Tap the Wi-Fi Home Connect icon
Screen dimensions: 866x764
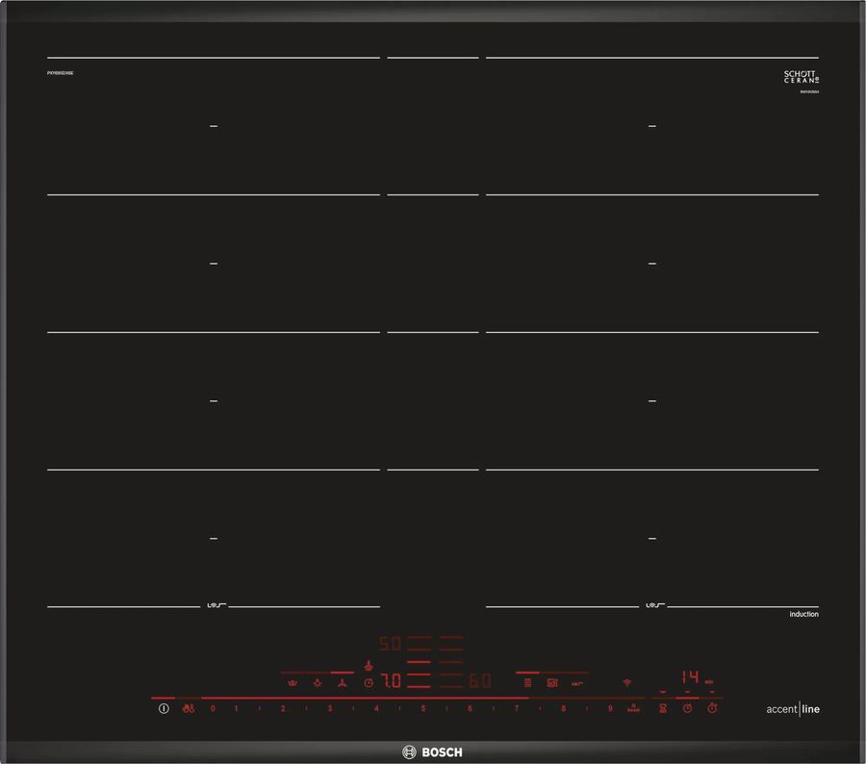coord(627,682)
